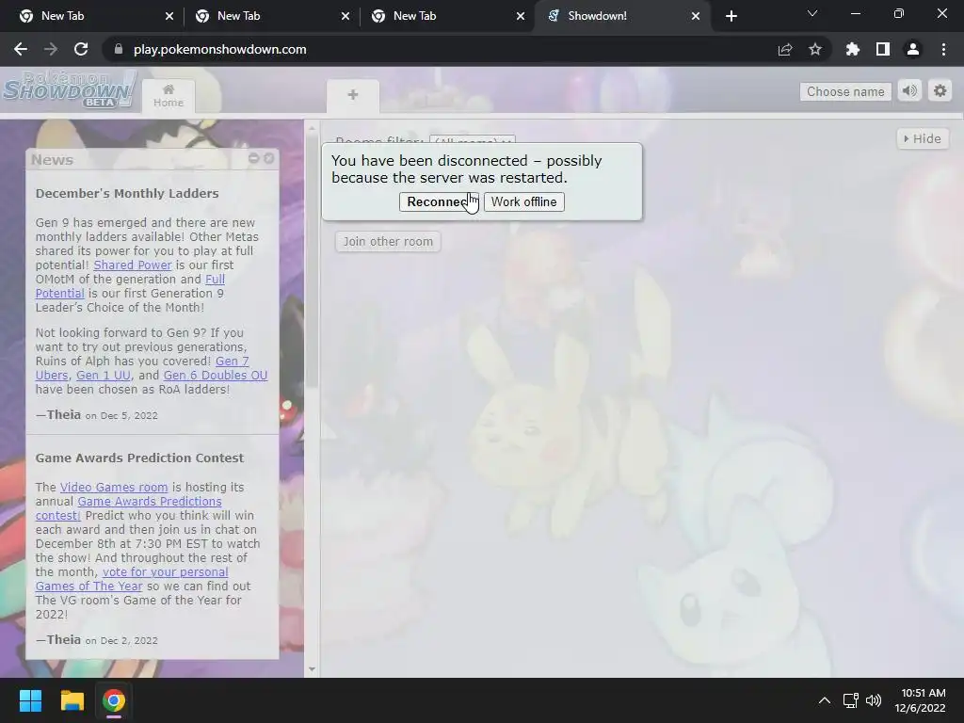Screen dimensions: 964x723
Task: Click the Chrome taskbar icon
Action: (x=114, y=700)
